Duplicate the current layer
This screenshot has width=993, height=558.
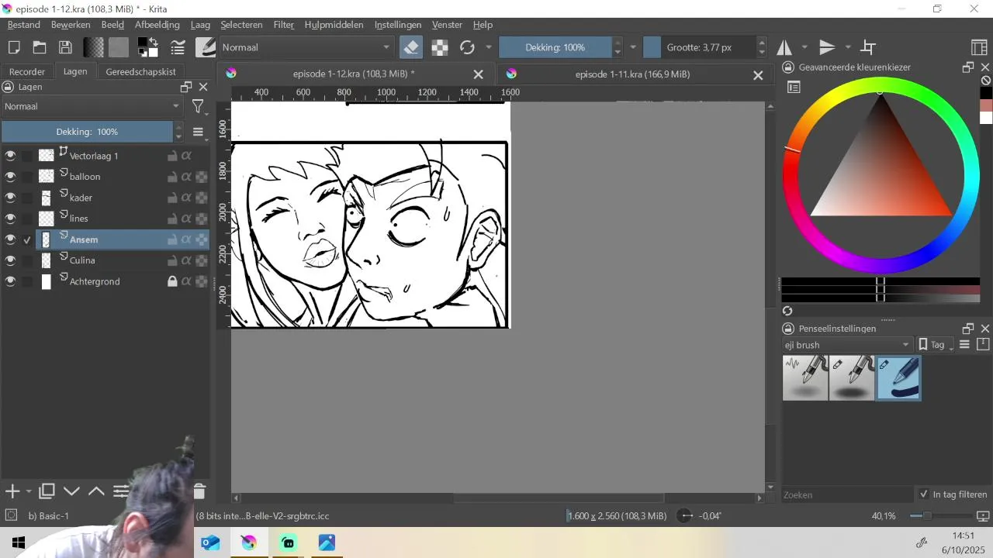[47, 491]
